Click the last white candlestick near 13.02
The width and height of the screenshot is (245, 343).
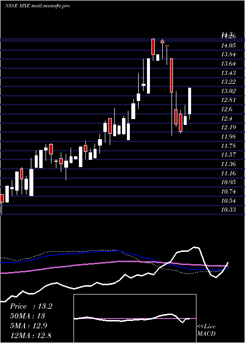[x=190, y=101]
